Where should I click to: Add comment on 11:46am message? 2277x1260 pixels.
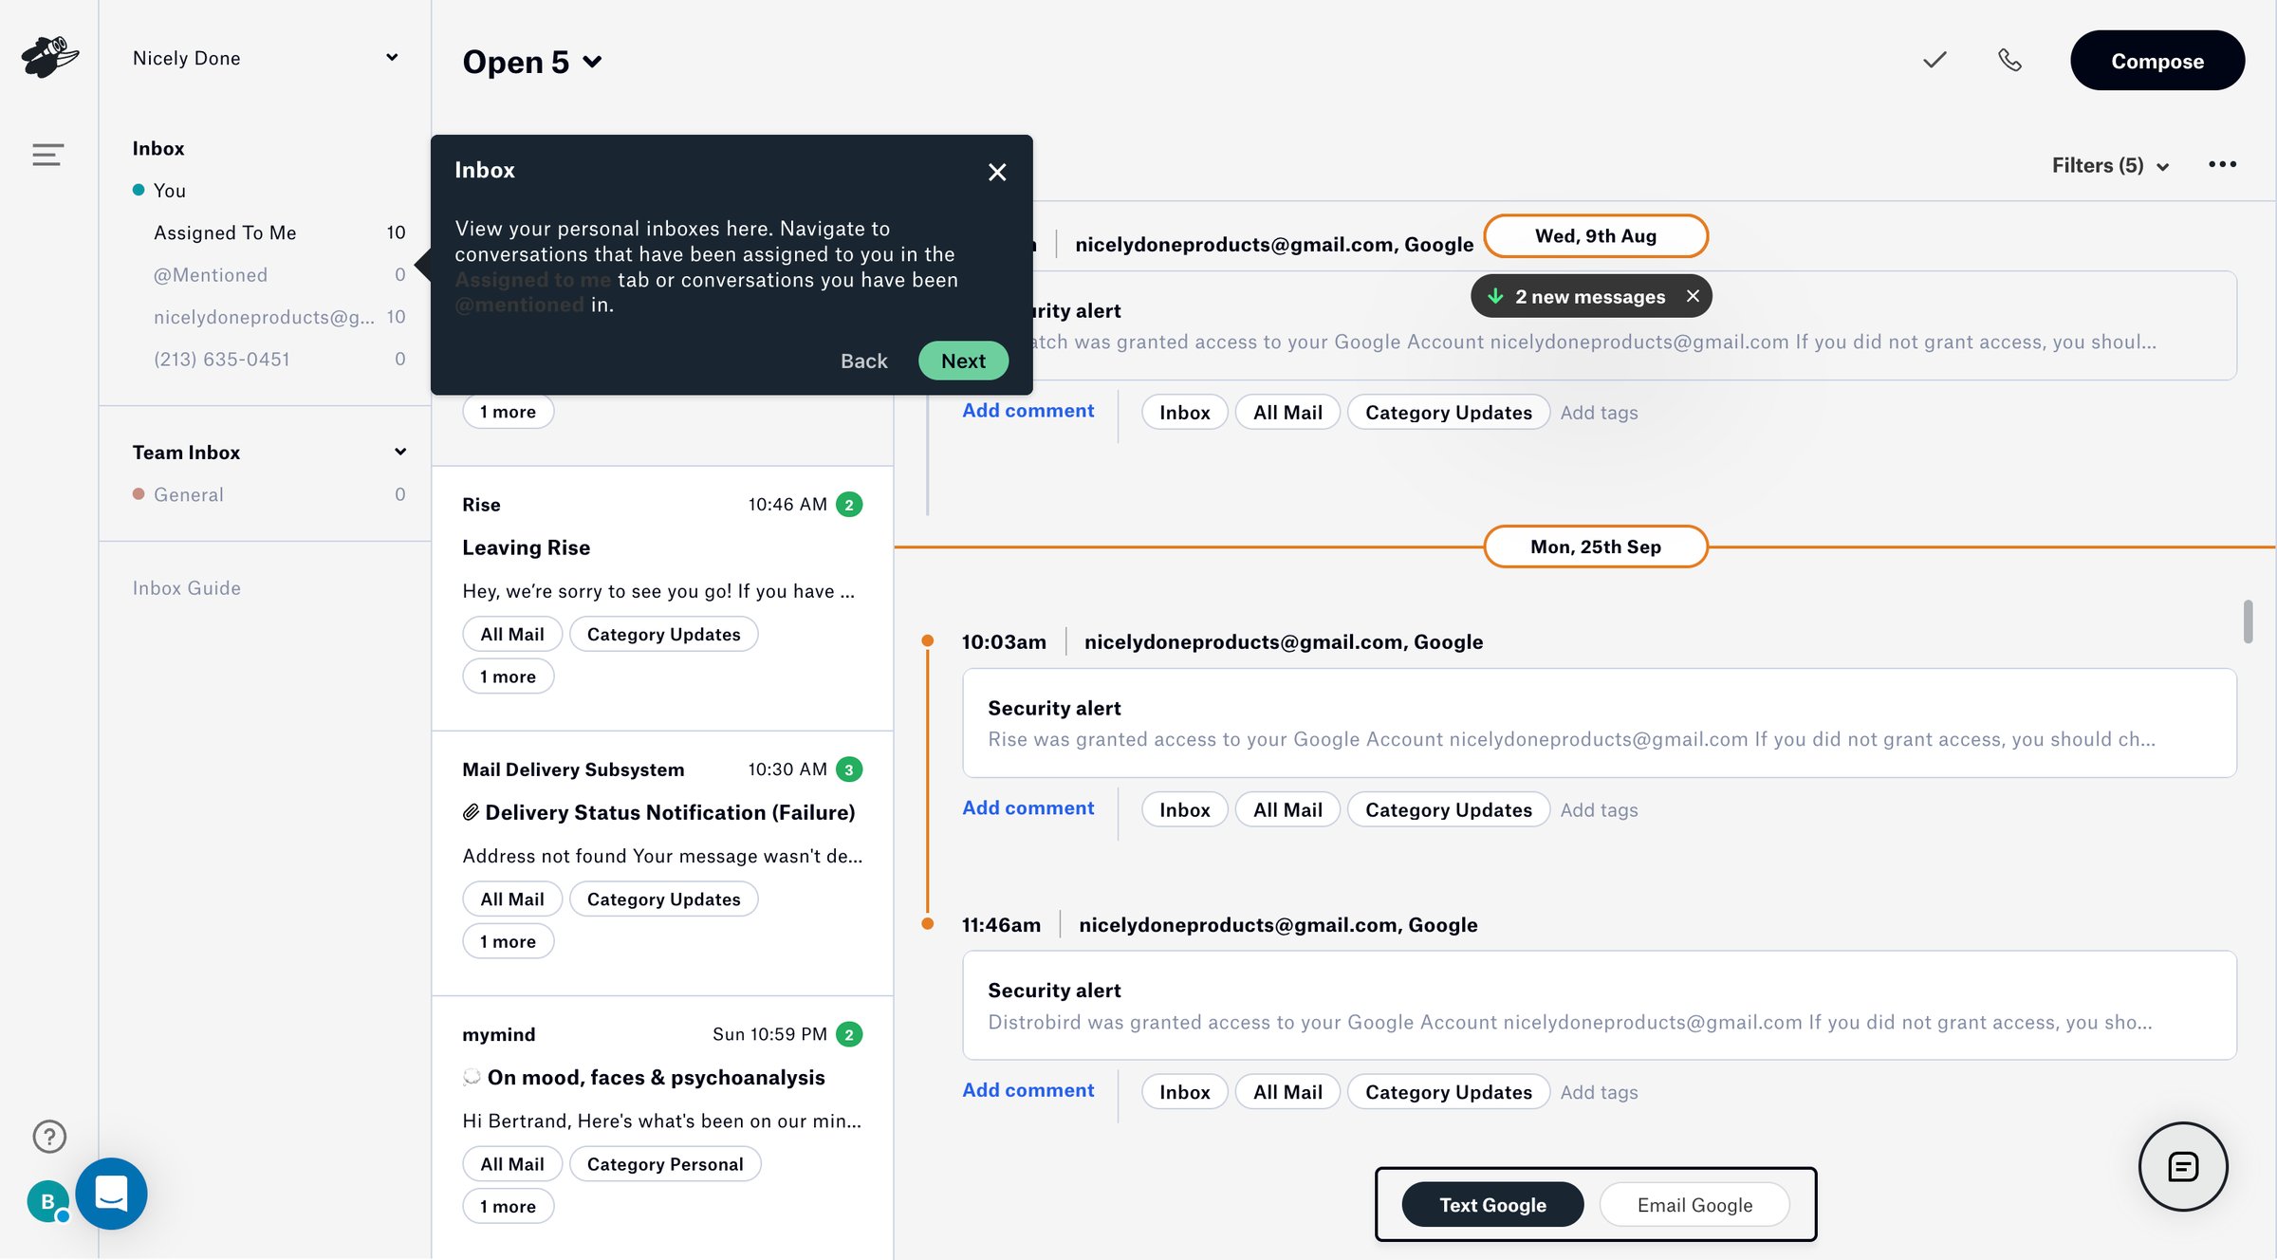click(x=1027, y=1090)
